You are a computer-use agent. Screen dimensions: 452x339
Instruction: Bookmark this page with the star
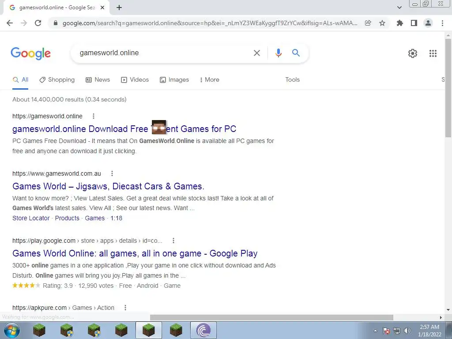click(382, 23)
